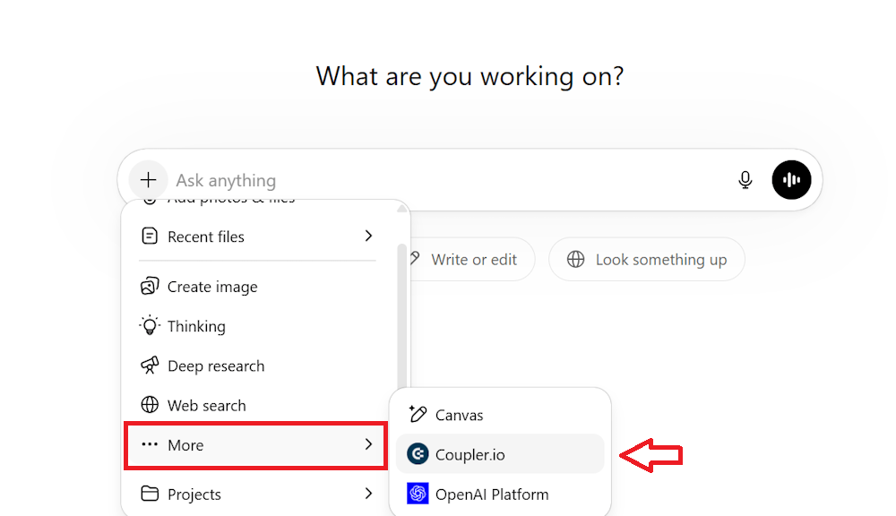This screenshot has height=516, width=896.
Task: Click the Recent files label
Action: 206,236
